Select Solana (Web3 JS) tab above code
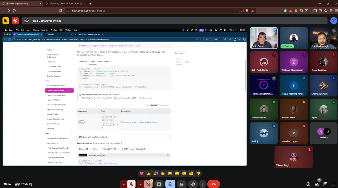 [x=105, y=61]
